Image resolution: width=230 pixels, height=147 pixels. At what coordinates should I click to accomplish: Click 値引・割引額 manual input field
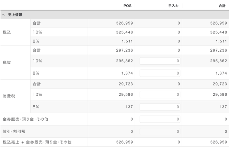tap(160, 132)
